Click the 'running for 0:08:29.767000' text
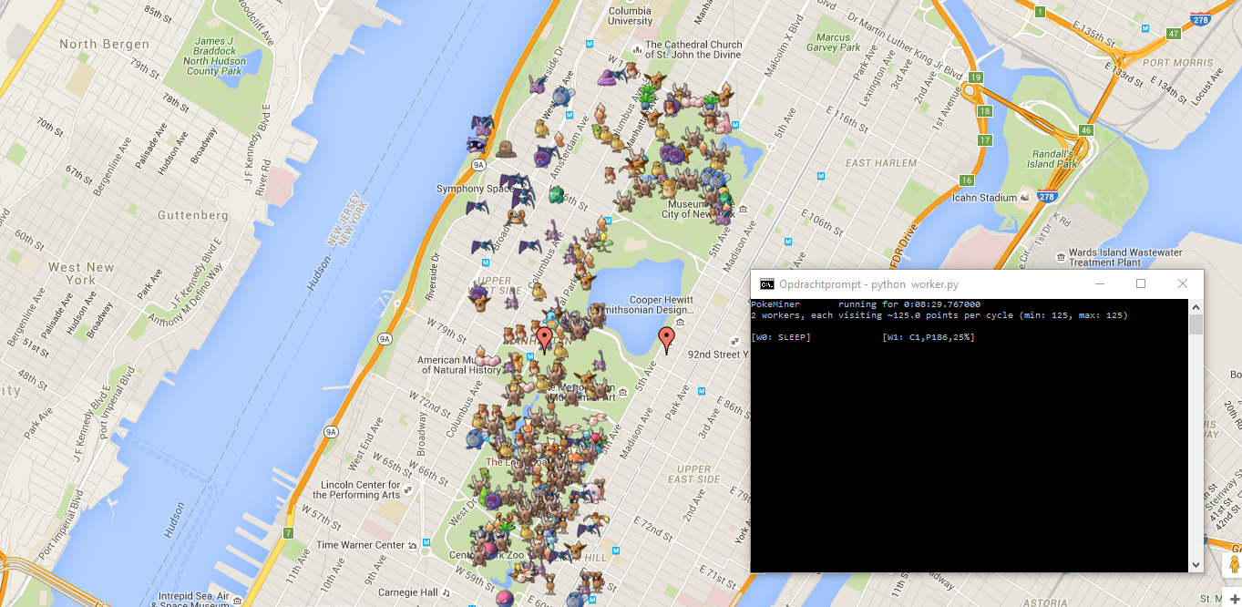 point(909,304)
